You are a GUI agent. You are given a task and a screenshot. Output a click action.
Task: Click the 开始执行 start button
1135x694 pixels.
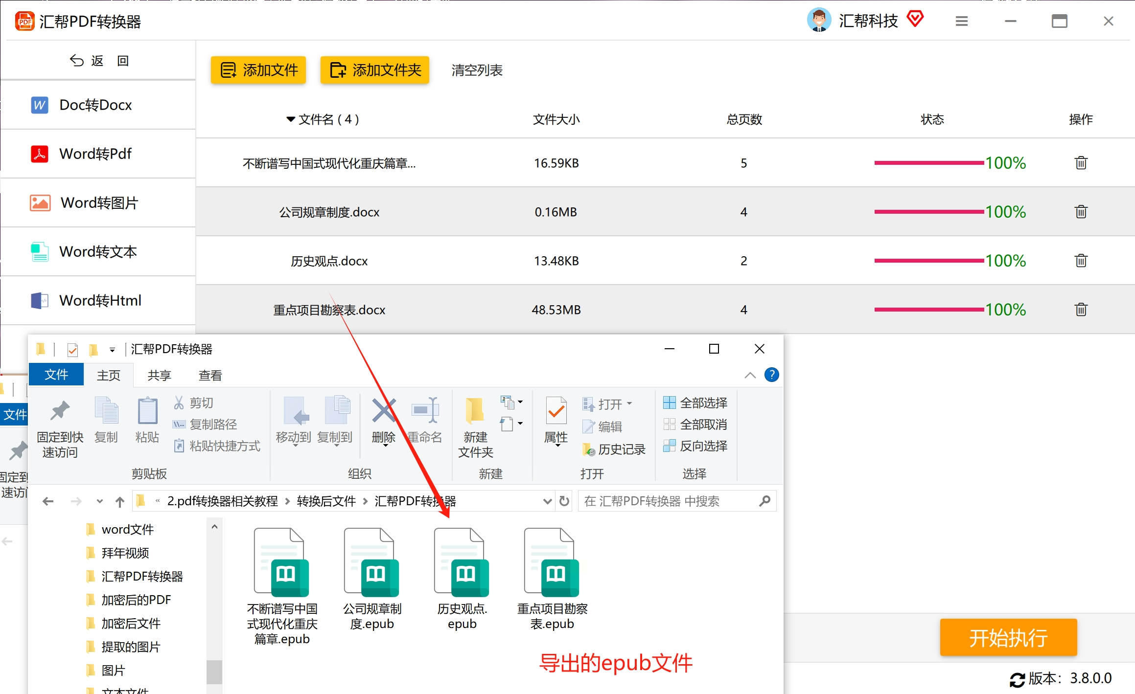[x=1008, y=637]
